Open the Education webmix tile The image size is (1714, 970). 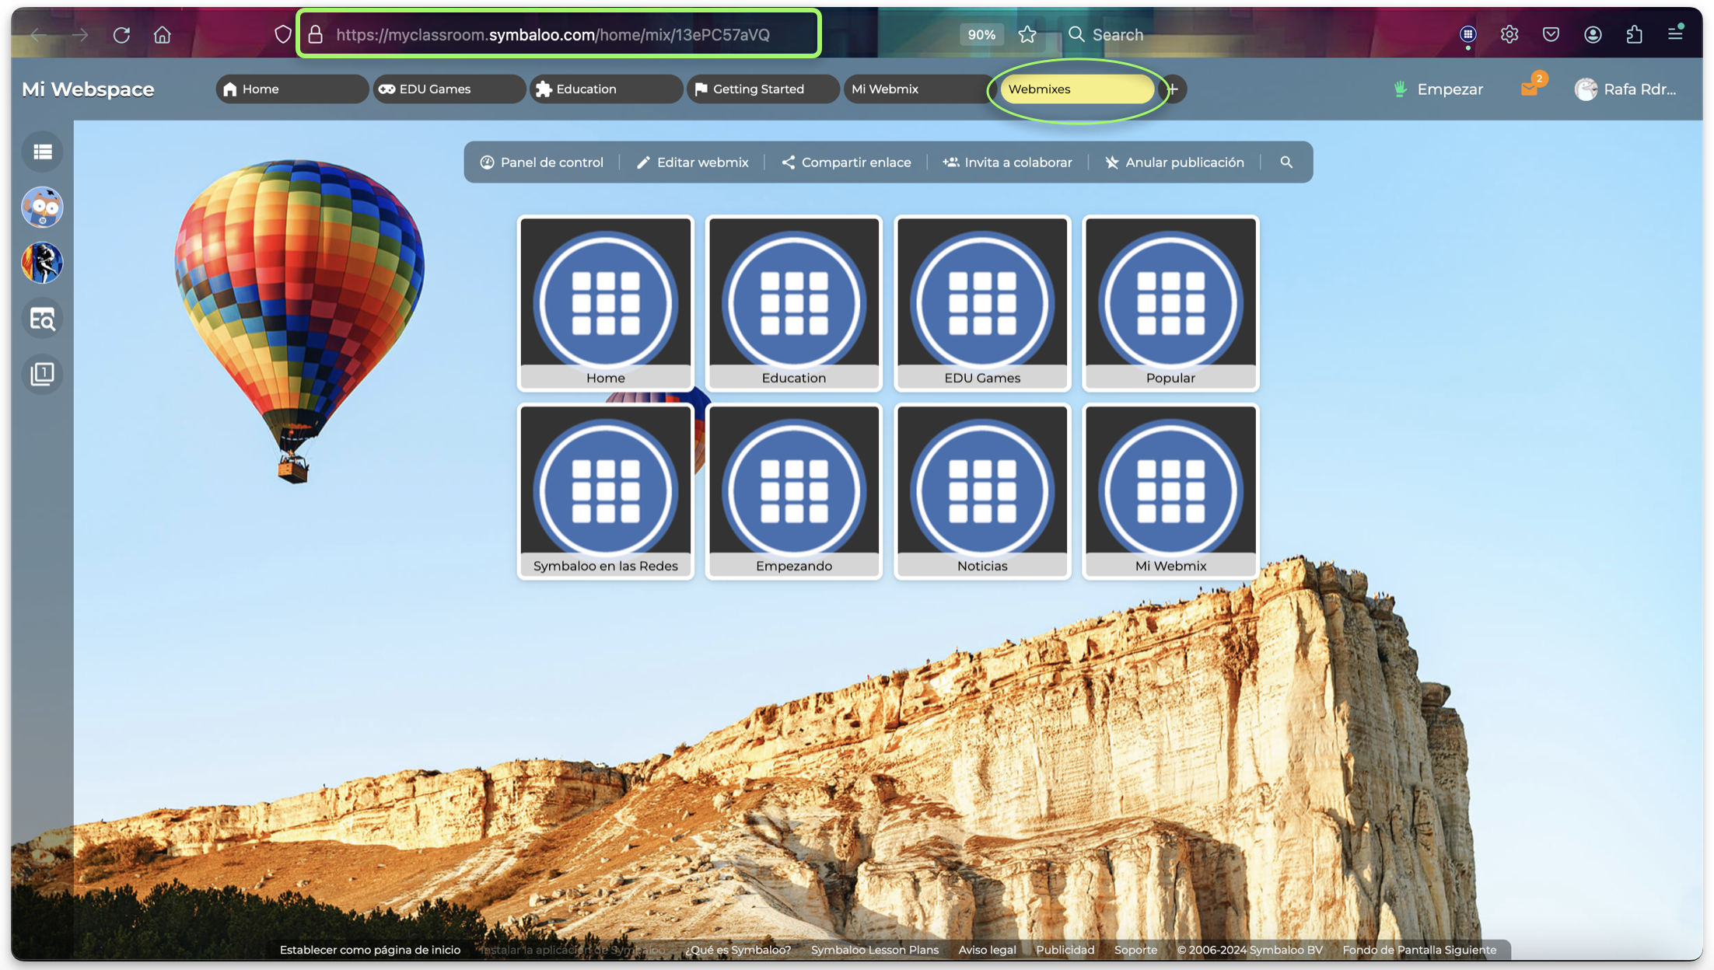point(793,302)
